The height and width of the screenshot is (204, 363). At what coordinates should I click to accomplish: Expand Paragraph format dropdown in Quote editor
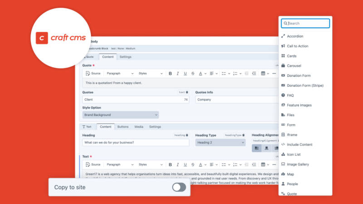click(120, 74)
